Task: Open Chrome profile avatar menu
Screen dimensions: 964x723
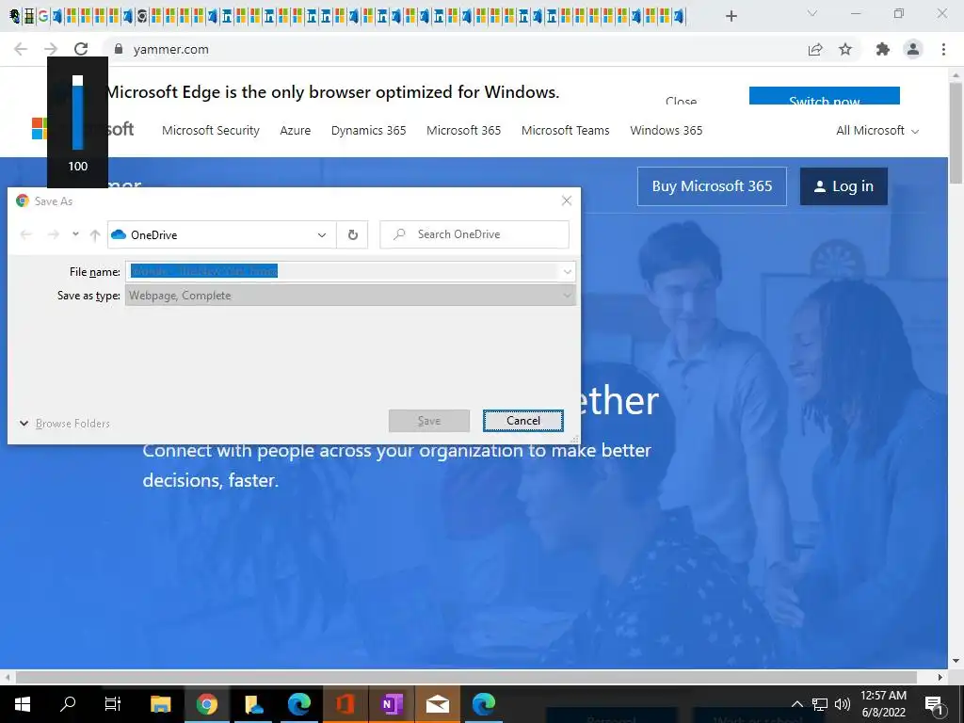Action: tap(913, 49)
